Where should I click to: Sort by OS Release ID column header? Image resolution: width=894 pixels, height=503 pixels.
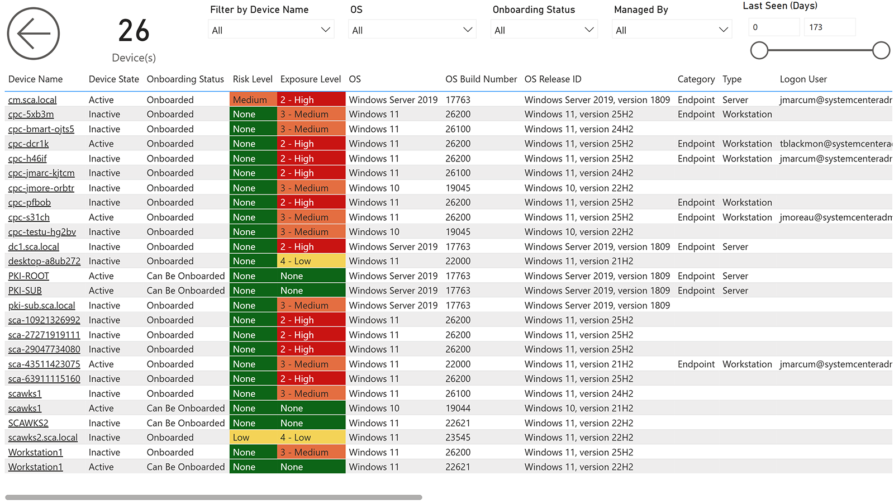click(x=553, y=79)
